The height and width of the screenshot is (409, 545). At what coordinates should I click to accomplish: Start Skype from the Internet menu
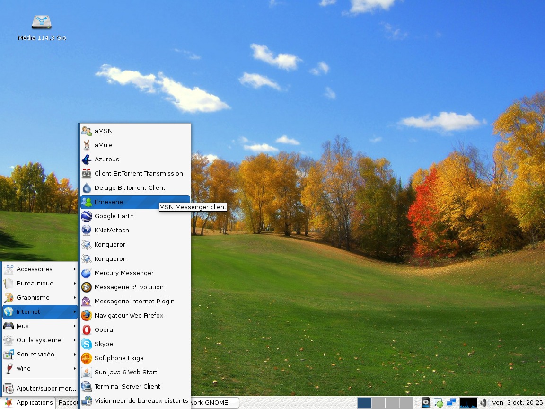tap(135, 344)
